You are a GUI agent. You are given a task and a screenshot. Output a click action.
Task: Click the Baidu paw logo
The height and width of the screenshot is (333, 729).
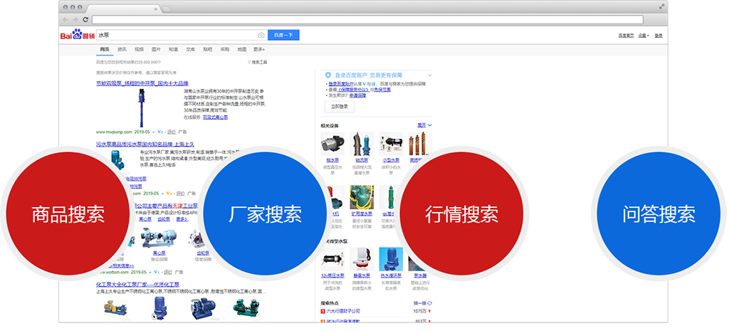[x=77, y=35]
